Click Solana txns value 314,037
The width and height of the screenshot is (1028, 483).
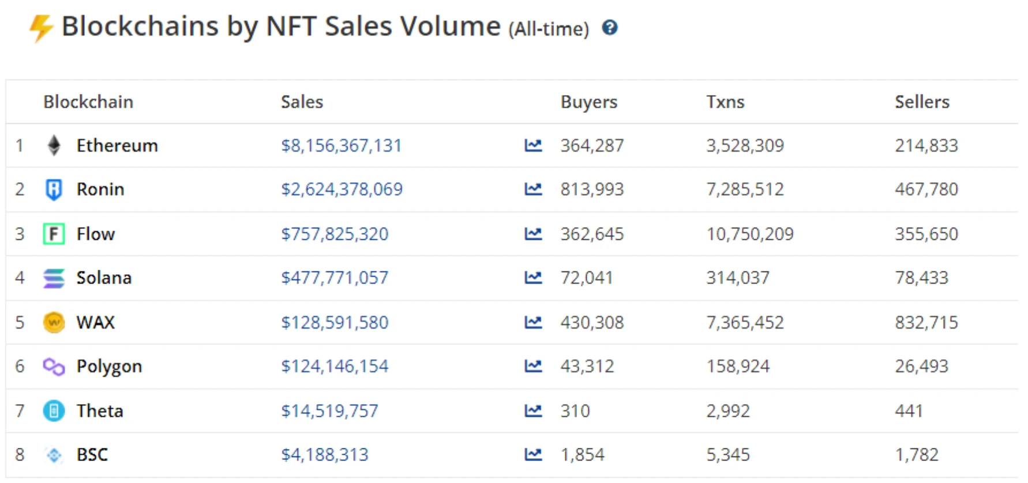pyautogui.click(x=738, y=277)
